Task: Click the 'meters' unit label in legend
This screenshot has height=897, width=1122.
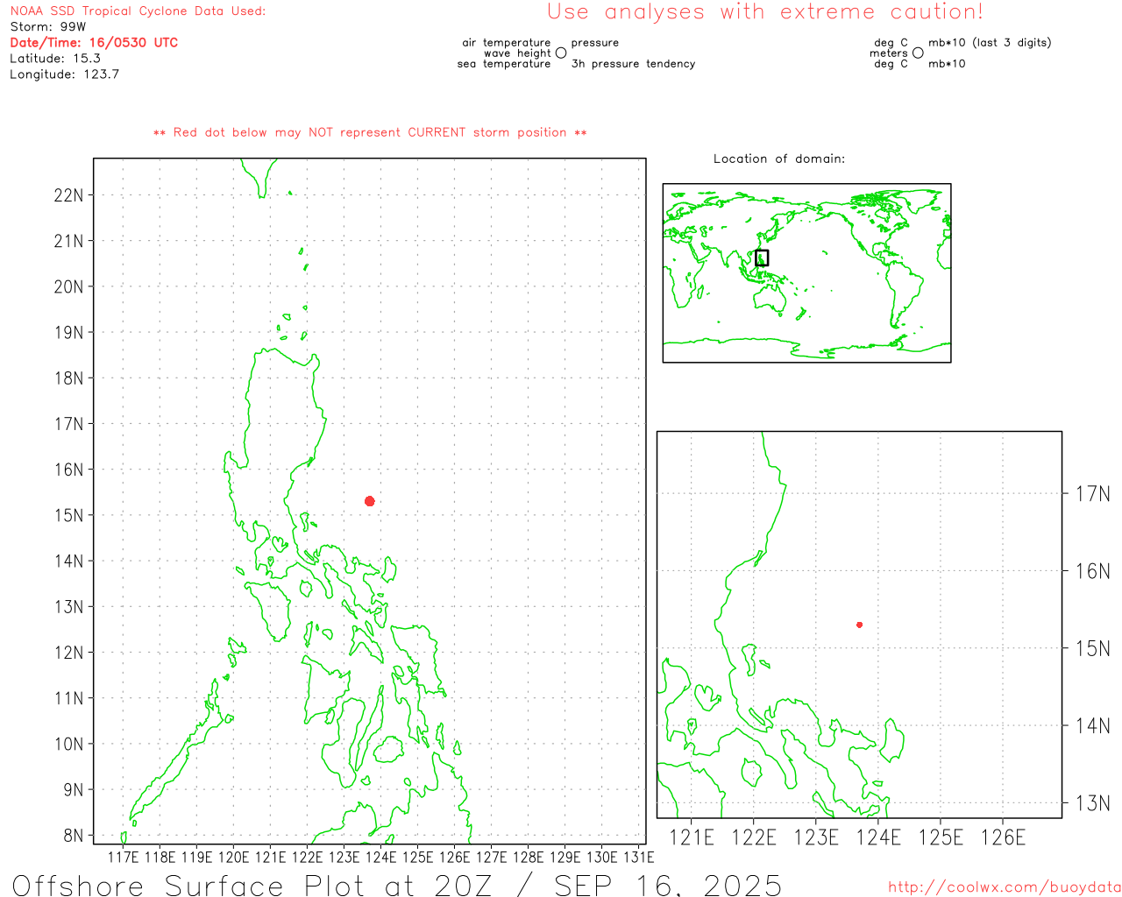Action: [x=889, y=53]
